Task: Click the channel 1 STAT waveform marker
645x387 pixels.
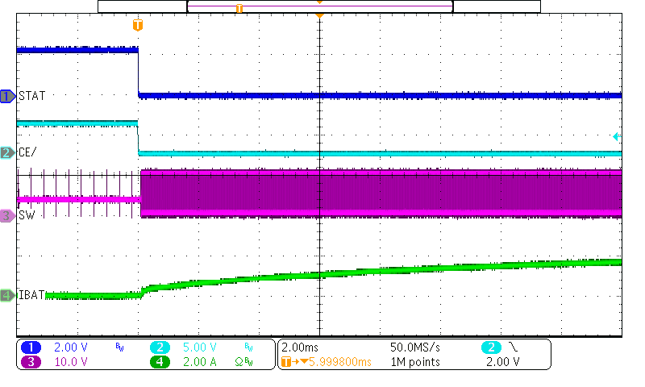Action: click(7, 96)
